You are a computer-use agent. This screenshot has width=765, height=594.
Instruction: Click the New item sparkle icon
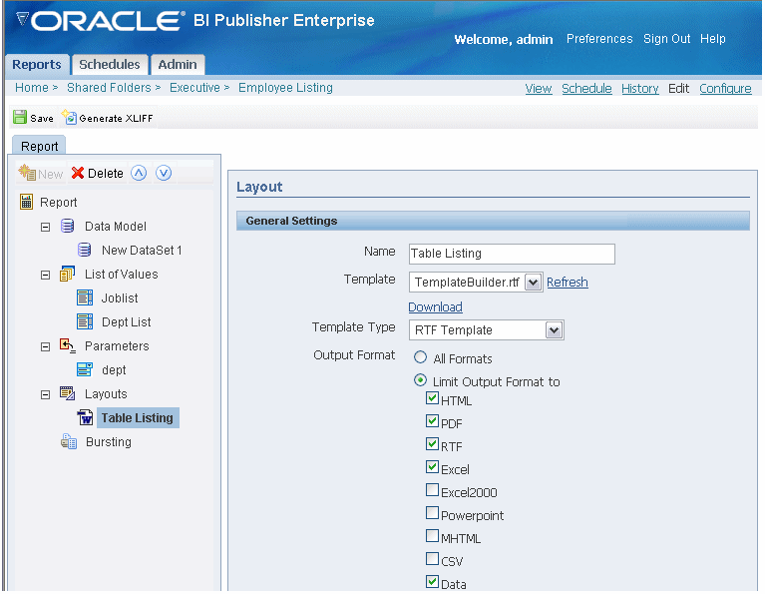27,173
